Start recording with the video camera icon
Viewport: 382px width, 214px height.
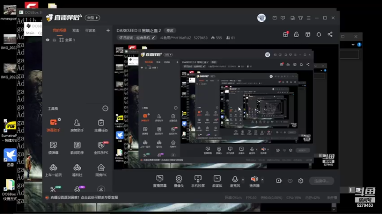point(279,181)
